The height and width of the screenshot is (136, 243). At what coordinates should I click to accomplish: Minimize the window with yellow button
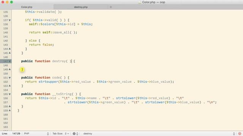tap(7, 2)
